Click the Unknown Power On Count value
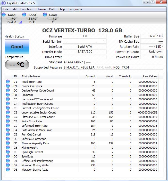168x181 pixels. [x=156, y=52]
